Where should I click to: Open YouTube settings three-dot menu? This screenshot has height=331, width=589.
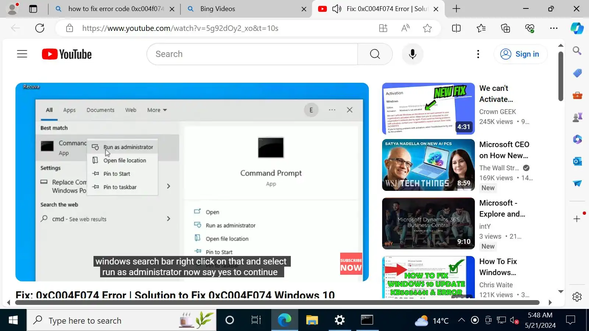pos(478,54)
